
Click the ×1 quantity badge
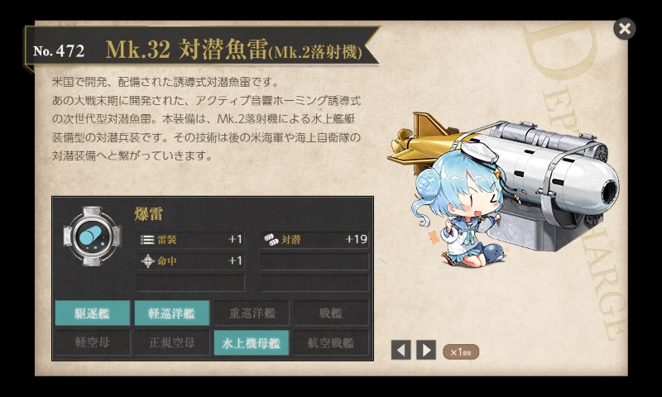pyautogui.click(x=461, y=352)
